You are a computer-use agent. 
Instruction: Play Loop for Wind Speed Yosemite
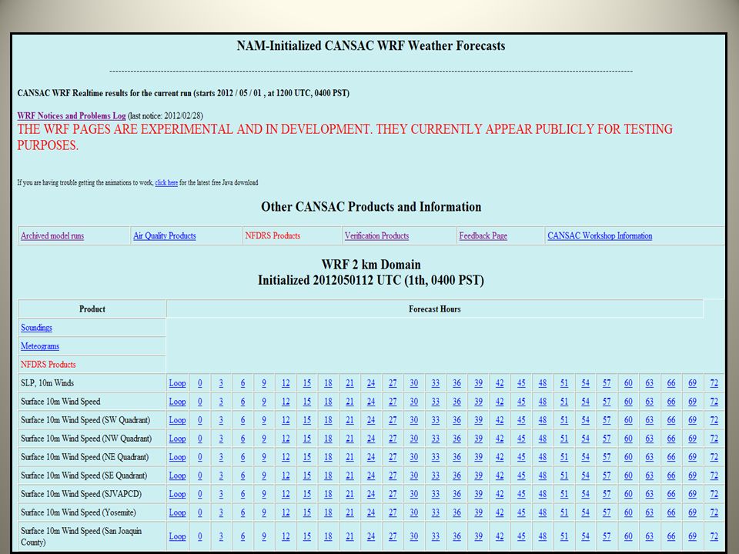[x=177, y=512]
